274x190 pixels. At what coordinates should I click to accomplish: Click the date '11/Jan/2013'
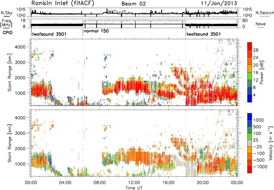click(x=219, y=3)
